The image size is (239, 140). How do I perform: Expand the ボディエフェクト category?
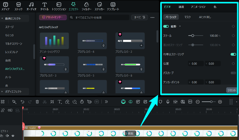(2, 92)
